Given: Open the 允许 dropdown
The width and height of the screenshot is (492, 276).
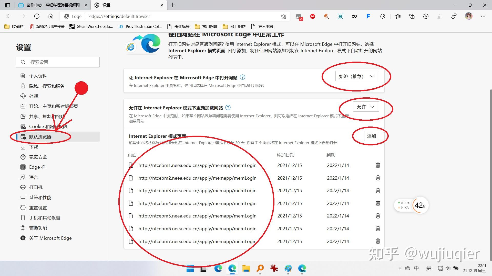Looking at the screenshot, I should tap(366, 107).
